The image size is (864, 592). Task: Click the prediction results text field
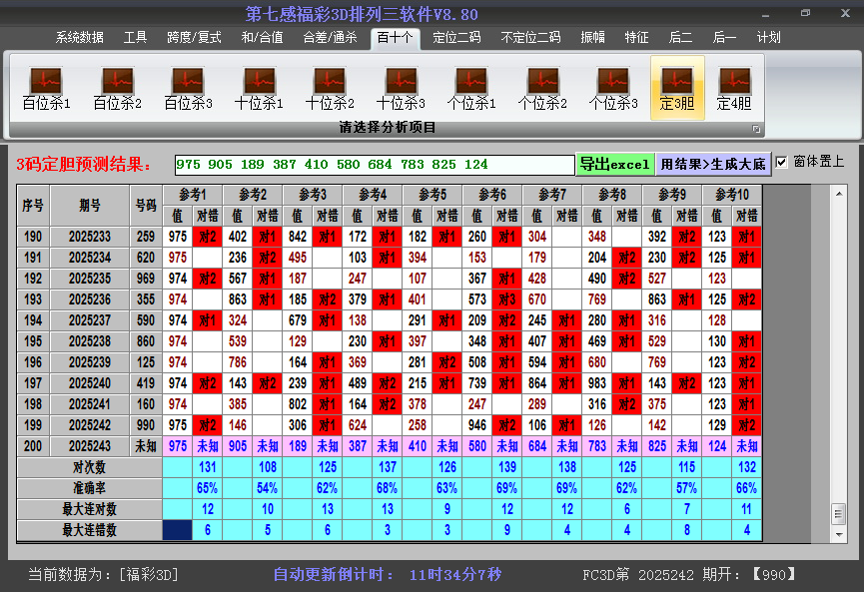click(374, 164)
